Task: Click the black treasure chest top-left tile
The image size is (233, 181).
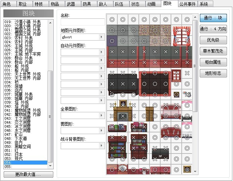Action: pyautogui.click(x=155, y=148)
